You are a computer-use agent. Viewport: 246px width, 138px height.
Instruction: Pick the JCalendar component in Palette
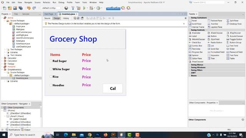click(194, 33)
